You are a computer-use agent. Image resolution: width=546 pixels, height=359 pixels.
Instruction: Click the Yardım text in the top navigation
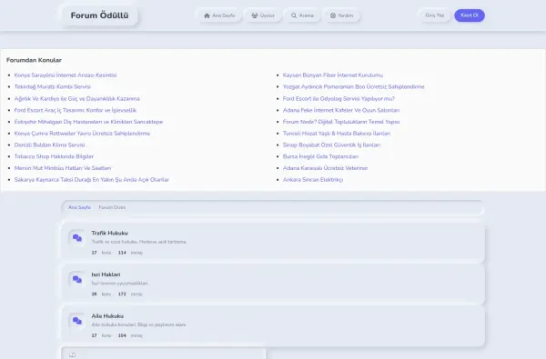pyautogui.click(x=346, y=15)
